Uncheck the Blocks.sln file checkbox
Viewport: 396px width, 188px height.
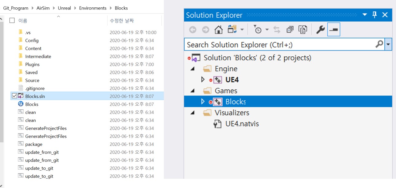[x=14, y=96]
